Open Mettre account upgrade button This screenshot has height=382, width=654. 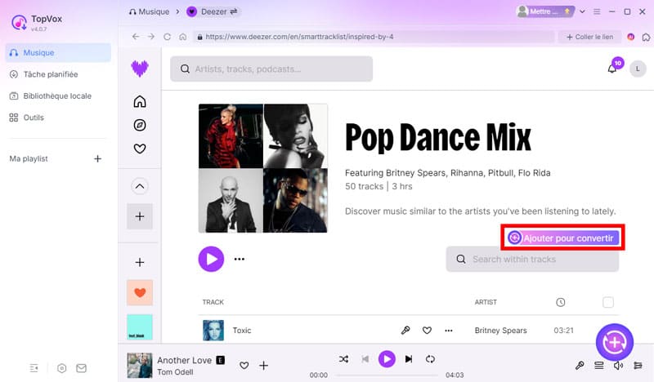(x=545, y=11)
